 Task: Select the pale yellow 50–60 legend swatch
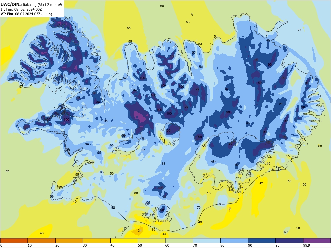click(152, 241)
